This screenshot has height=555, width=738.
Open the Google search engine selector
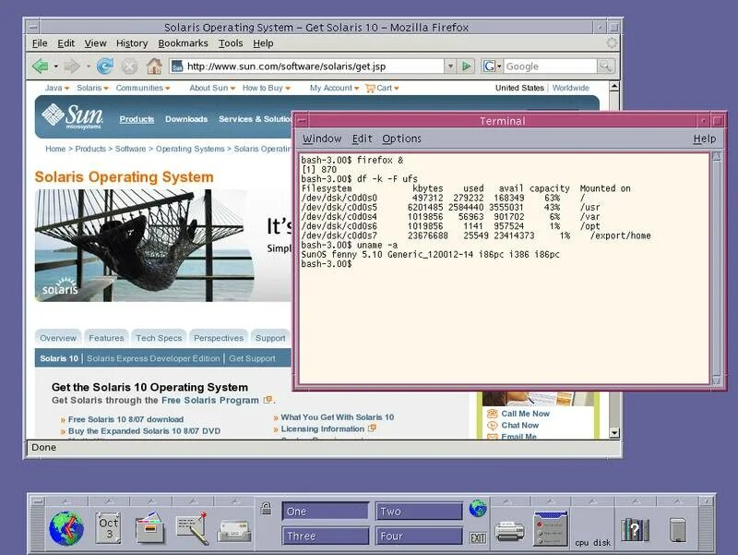coord(492,66)
